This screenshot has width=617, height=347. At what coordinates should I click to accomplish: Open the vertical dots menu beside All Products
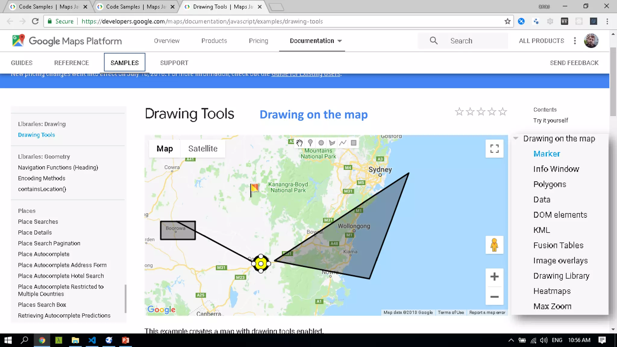[575, 41]
